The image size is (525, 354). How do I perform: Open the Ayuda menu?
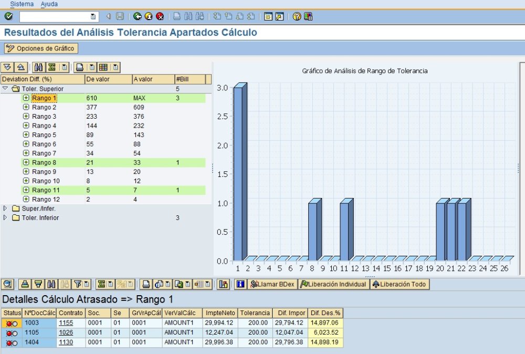(x=49, y=4)
